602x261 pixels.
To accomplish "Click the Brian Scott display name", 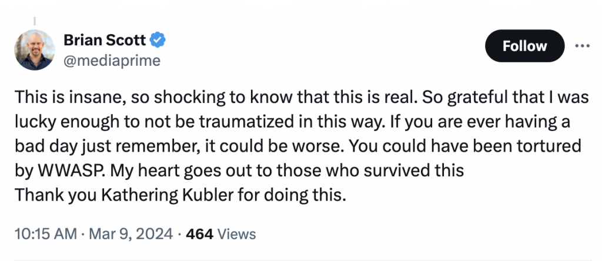I will tap(105, 41).
